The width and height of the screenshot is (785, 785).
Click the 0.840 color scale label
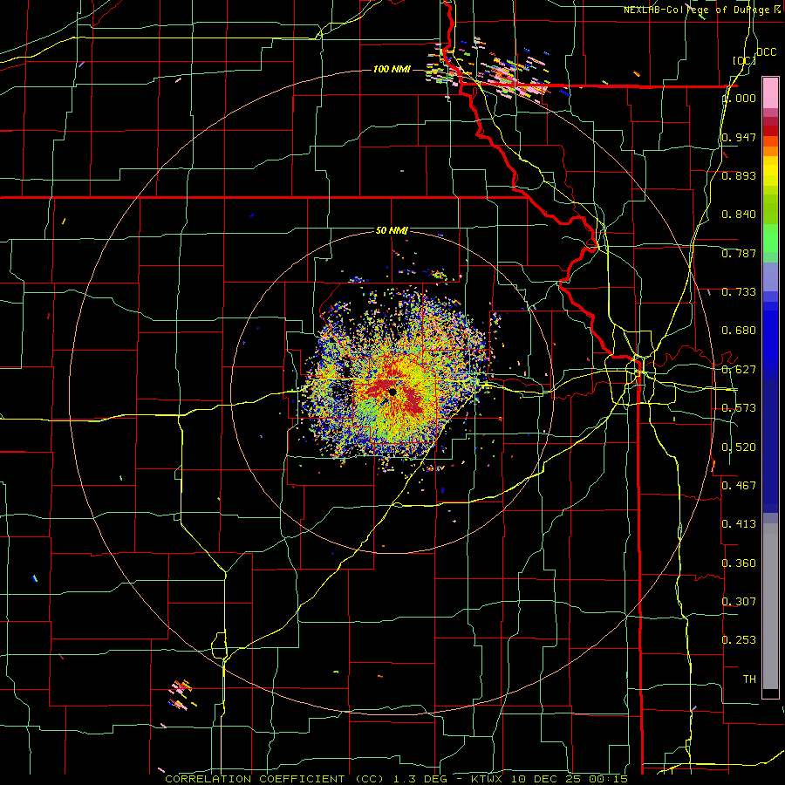click(739, 215)
